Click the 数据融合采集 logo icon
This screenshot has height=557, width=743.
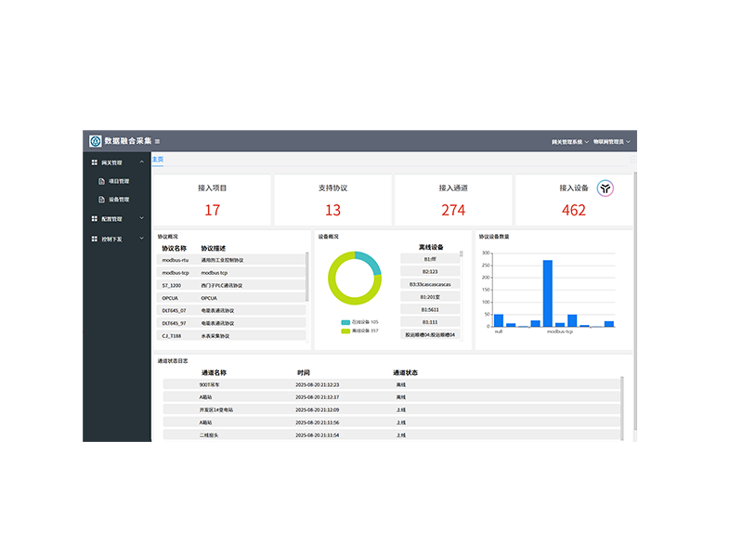pos(95,141)
